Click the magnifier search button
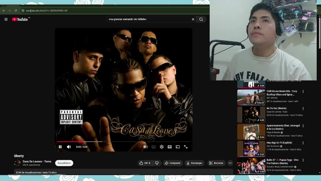The width and height of the screenshot is (321, 181). tap(201, 19)
